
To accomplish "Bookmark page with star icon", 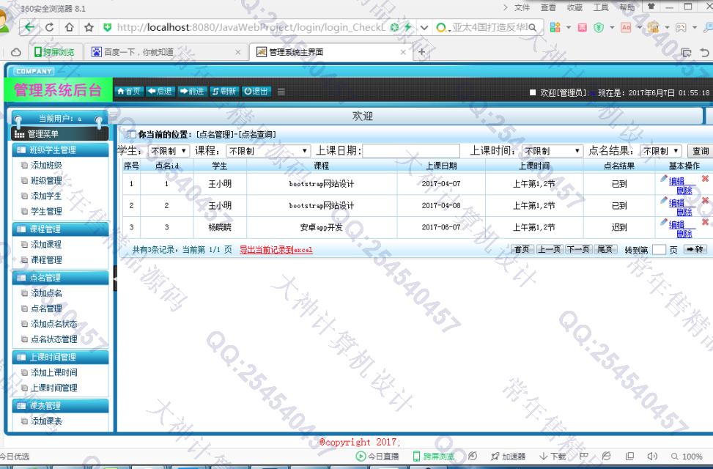I will (89, 27).
